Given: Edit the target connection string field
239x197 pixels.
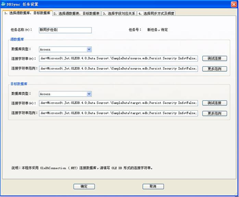Looking at the screenshot, I should pyautogui.click(x=119, y=103).
